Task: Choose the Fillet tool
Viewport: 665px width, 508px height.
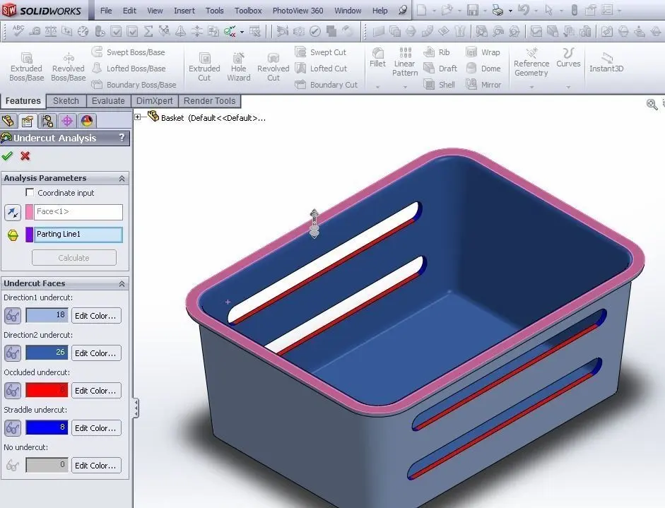Action: click(x=377, y=57)
